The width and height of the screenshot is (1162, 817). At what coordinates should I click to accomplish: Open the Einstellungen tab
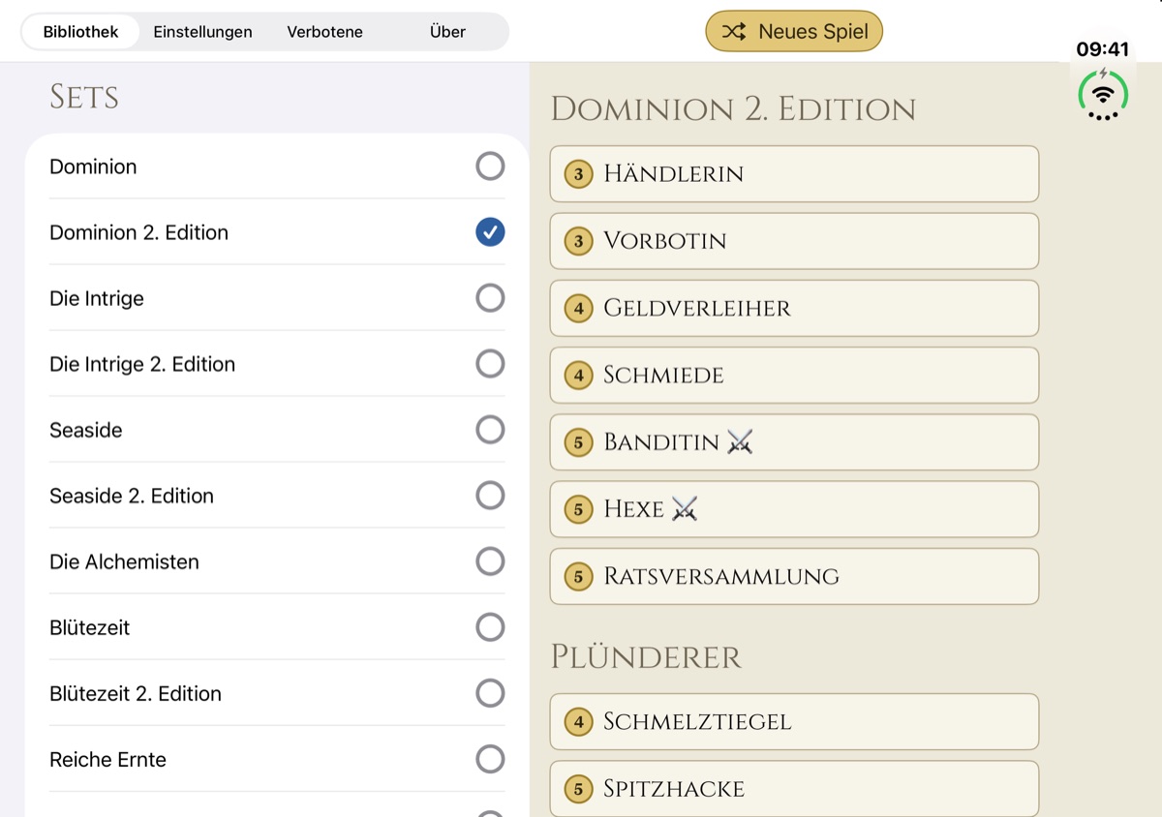coord(202,32)
